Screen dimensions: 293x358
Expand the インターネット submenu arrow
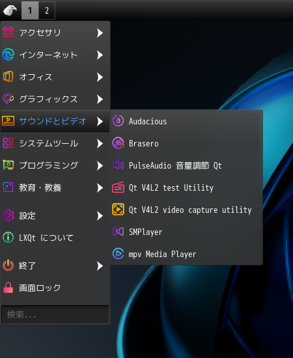100,55
